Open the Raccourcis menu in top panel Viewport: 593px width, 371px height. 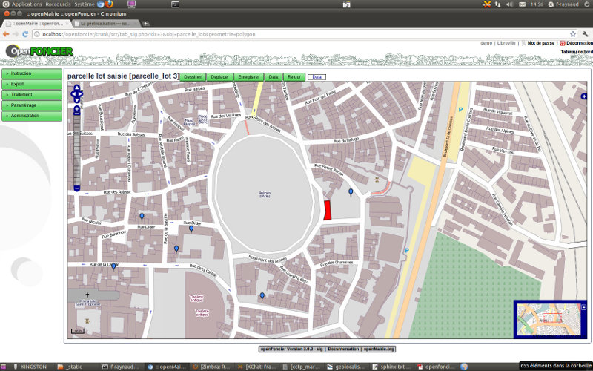pyautogui.click(x=59, y=4)
